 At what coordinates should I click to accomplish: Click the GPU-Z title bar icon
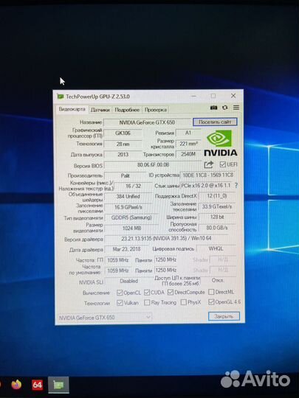(61, 97)
